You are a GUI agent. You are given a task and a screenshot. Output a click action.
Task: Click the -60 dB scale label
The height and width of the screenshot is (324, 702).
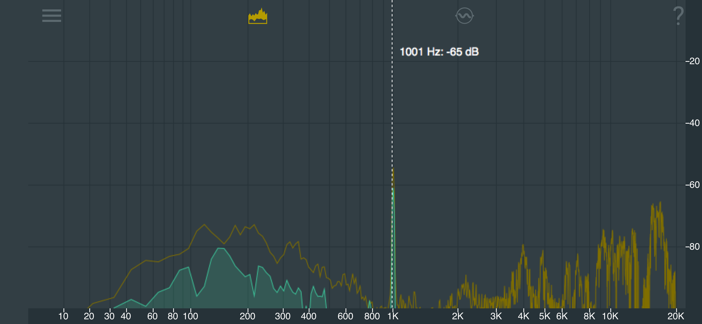[692, 185]
